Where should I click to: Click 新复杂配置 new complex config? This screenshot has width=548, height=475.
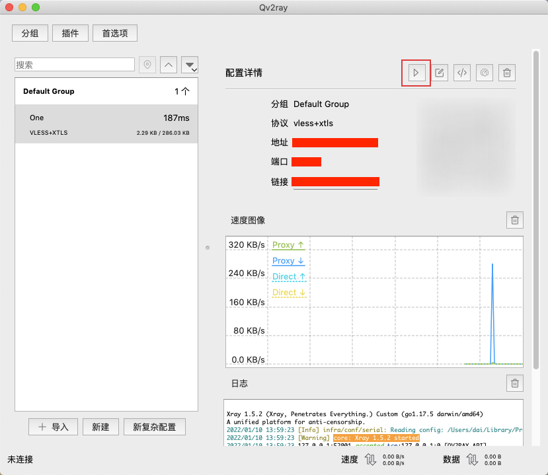(155, 427)
